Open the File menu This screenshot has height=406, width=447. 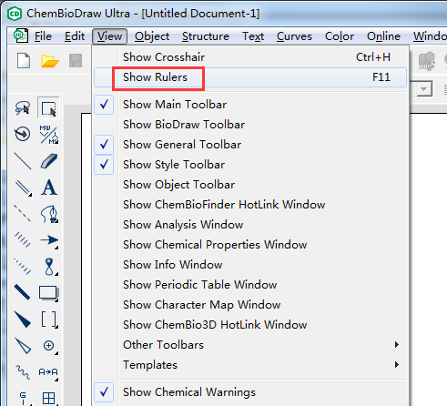click(43, 36)
